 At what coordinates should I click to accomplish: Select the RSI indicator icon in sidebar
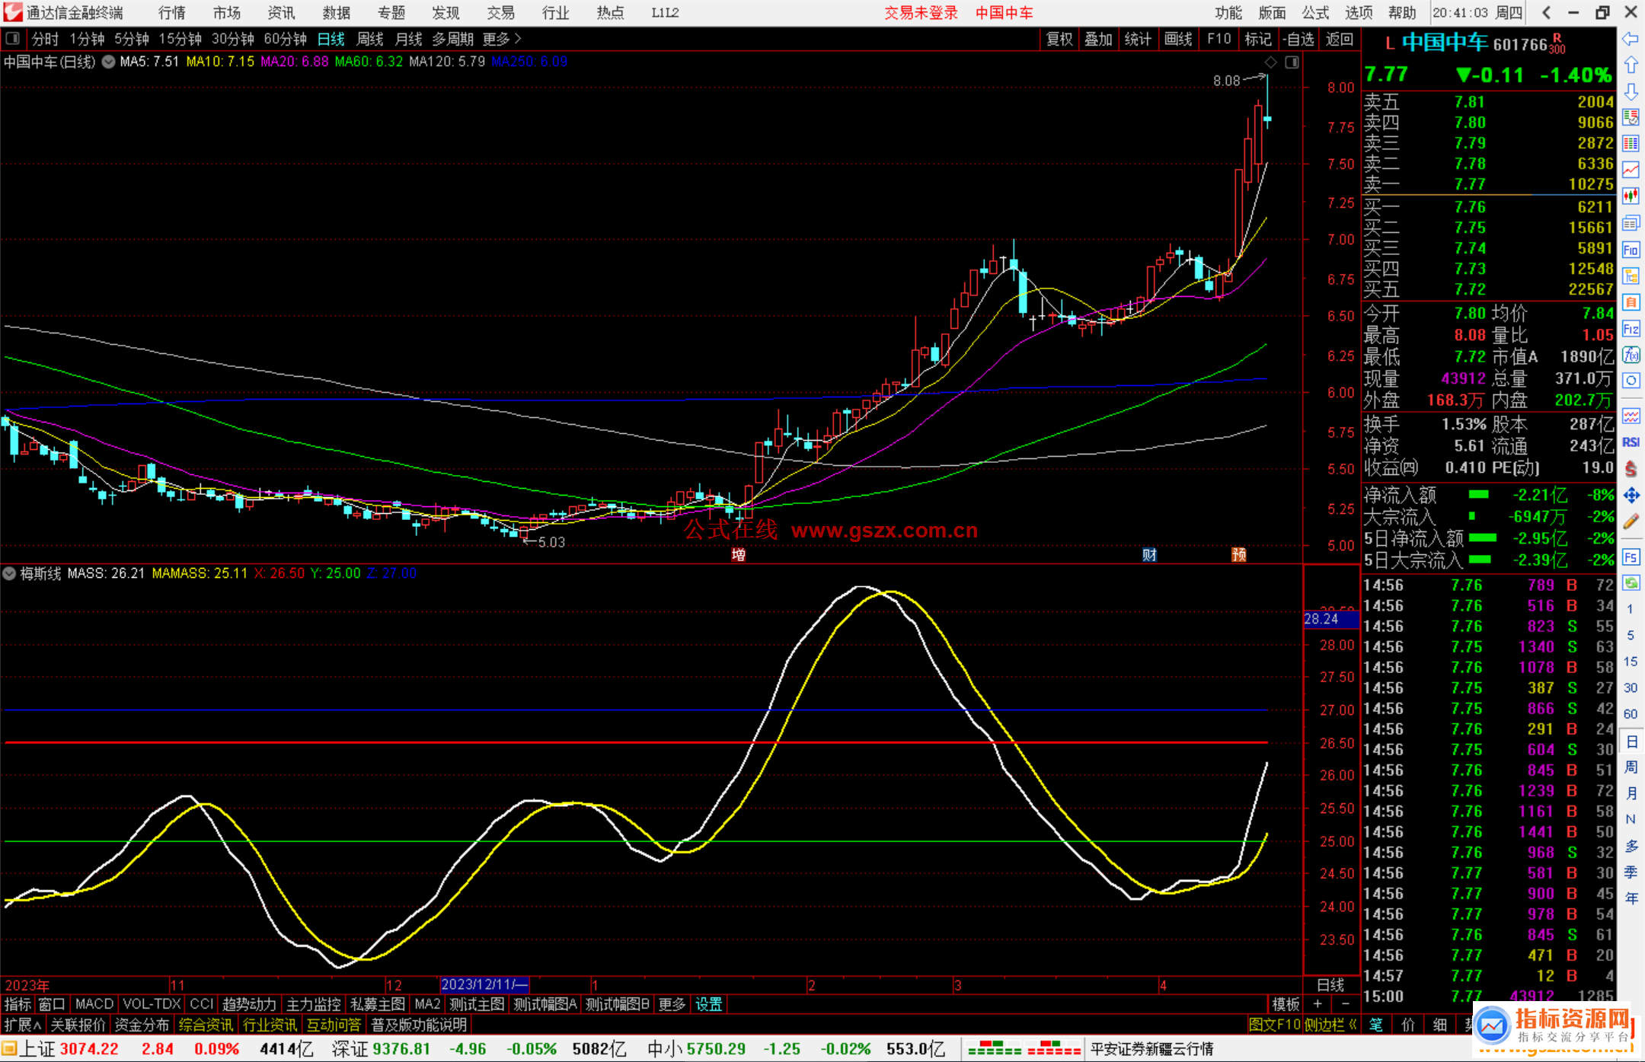pyautogui.click(x=1631, y=442)
